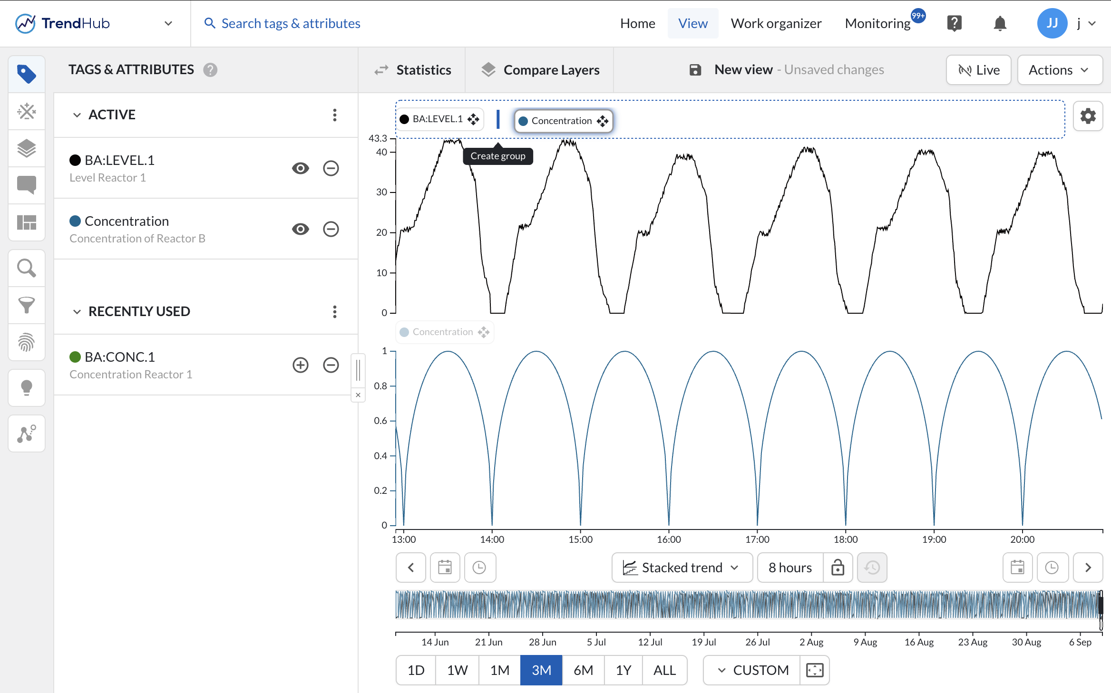The image size is (1111, 693).
Task: Open the fingerprint sidebar tool
Action: coord(27,342)
